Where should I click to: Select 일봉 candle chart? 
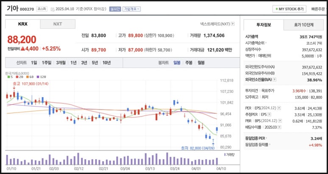tap(177, 62)
